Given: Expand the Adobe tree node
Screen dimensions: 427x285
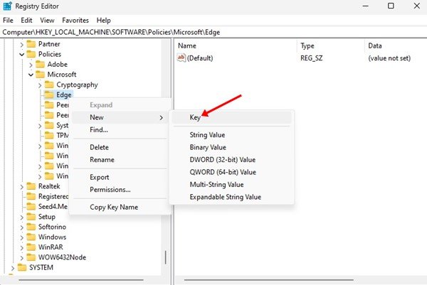Looking at the screenshot, I should tap(31, 65).
